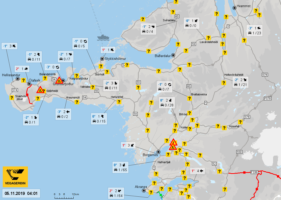Screen dimensions: 281x200
Task: Open the Svínadalur weather box showing 0/4
Action: (148, 29)
